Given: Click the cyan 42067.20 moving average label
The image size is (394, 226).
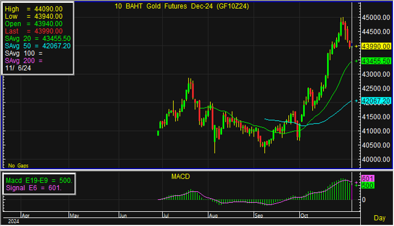Looking at the screenshot, I should pyautogui.click(x=376, y=101).
